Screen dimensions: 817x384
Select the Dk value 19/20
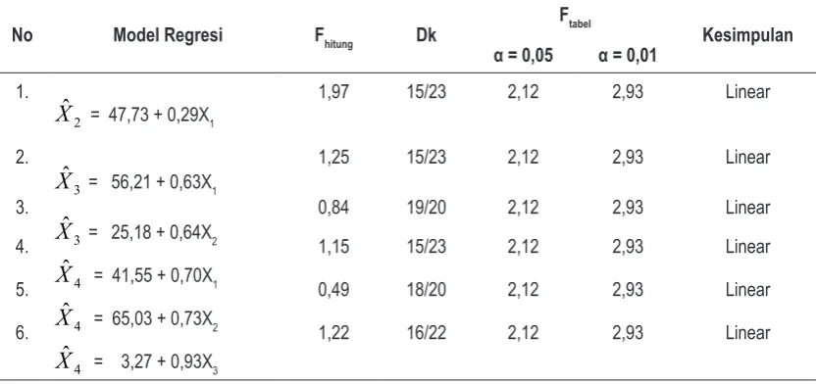tap(427, 207)
